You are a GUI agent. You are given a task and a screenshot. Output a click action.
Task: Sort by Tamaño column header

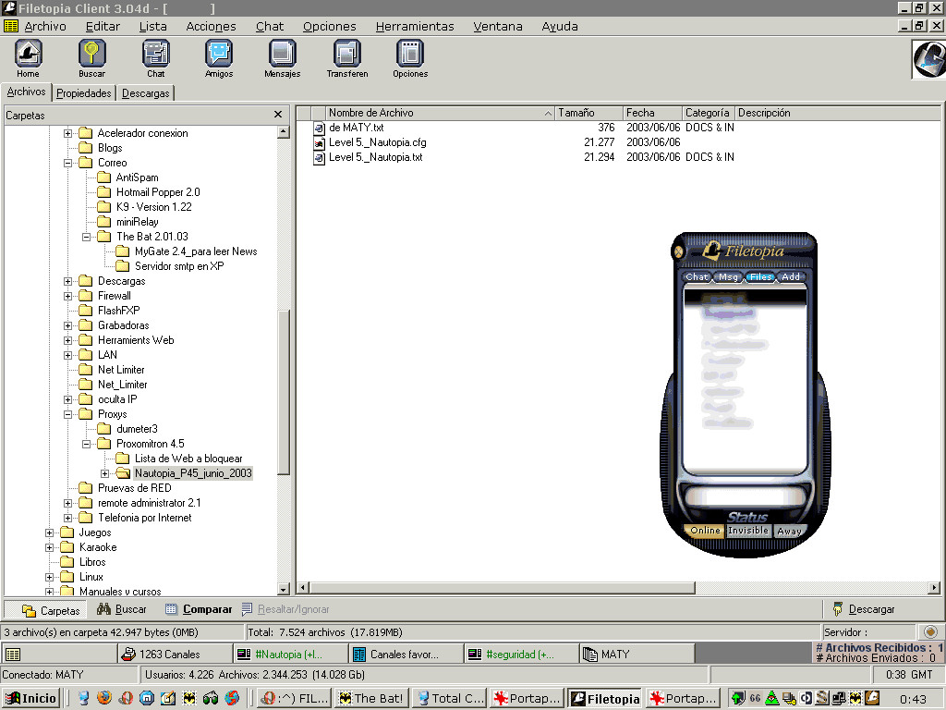pyautogui.click(x=588, y=113)
